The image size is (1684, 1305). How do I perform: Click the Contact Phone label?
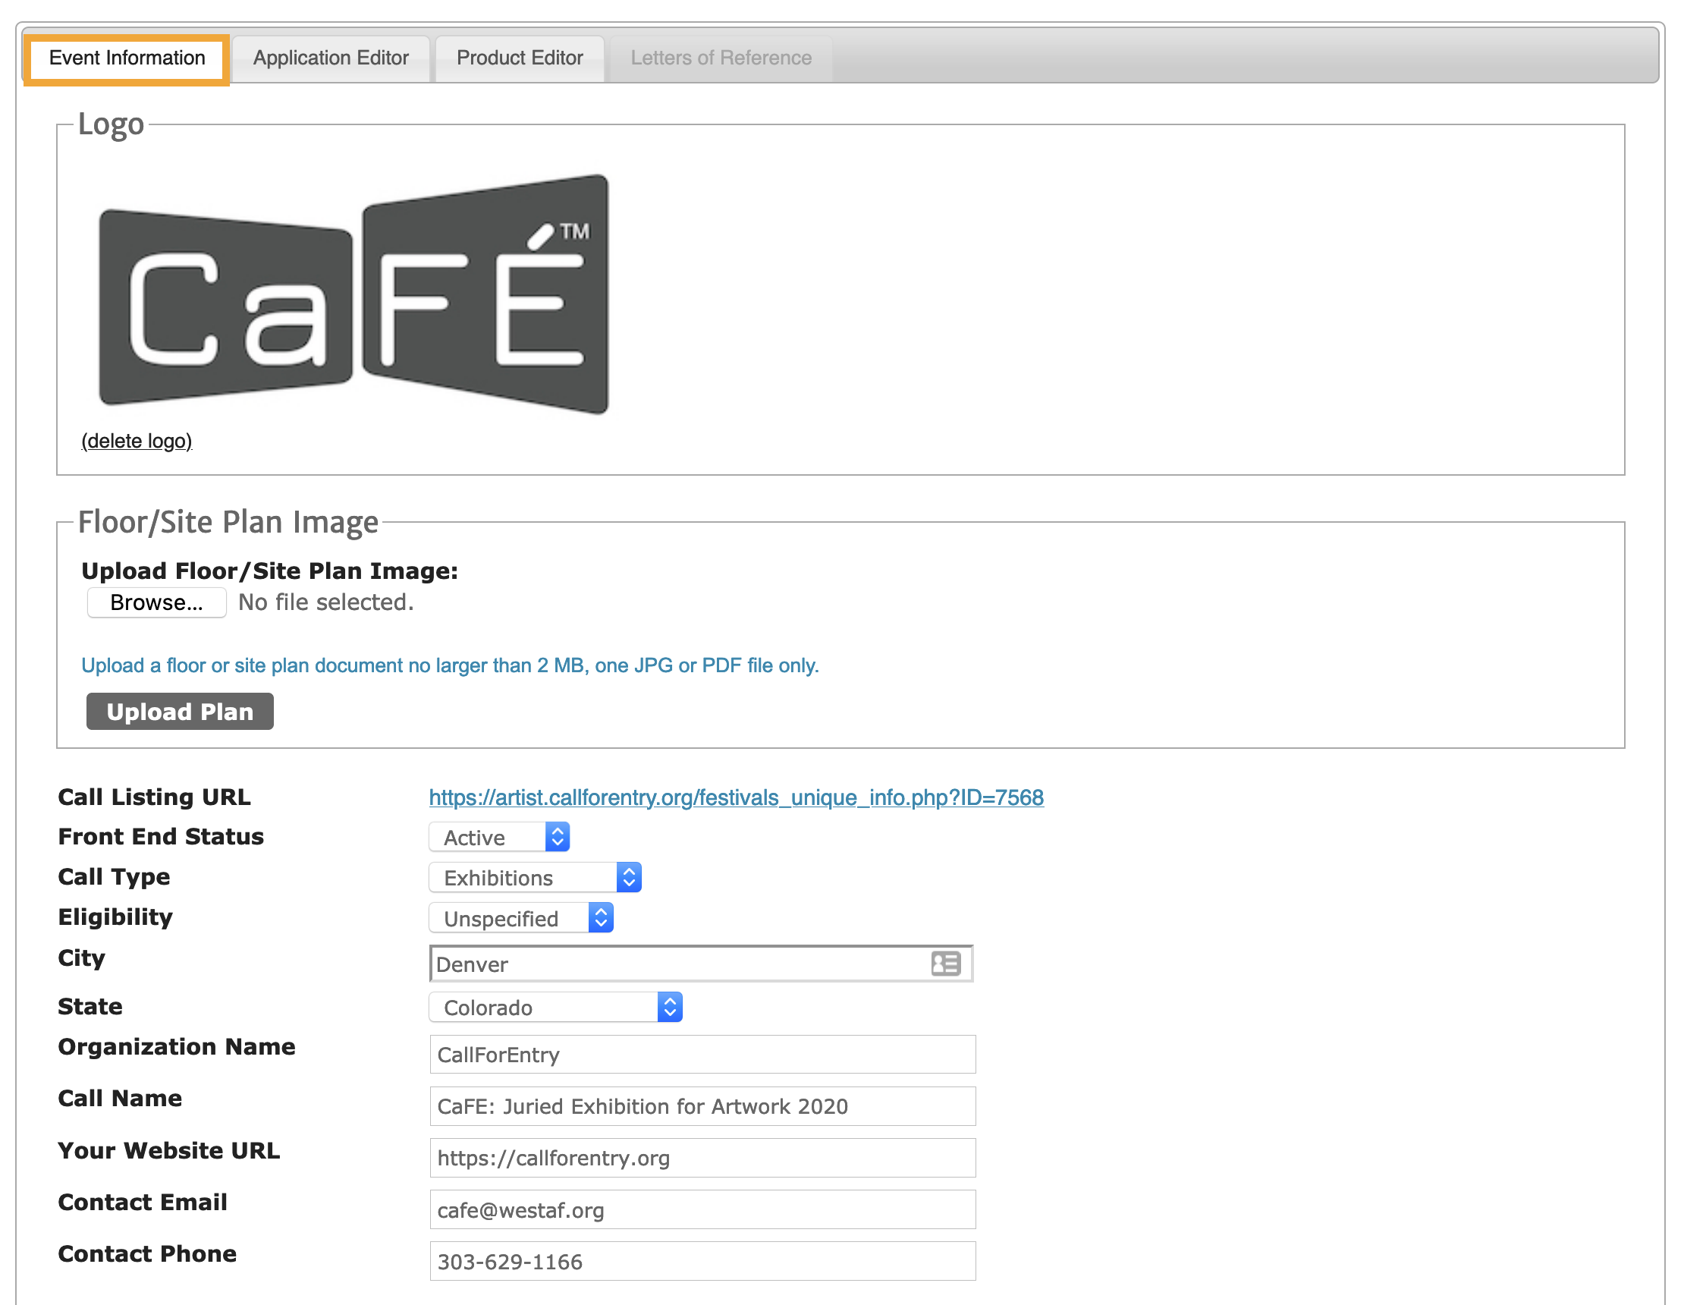[147, 1255]
